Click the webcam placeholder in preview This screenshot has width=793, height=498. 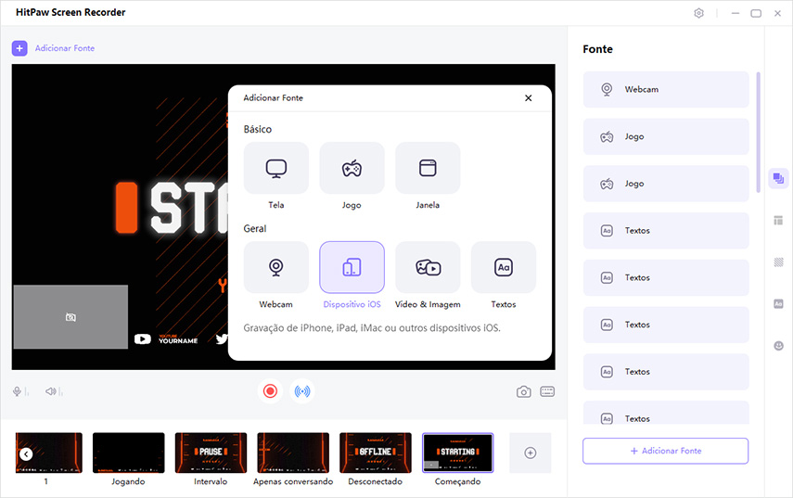pyautogui.click(x=70, y=317)
